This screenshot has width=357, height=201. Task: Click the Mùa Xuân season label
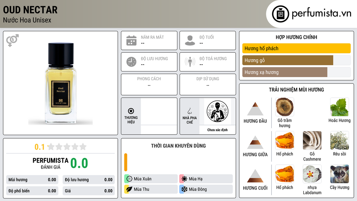tap(143, 179)
